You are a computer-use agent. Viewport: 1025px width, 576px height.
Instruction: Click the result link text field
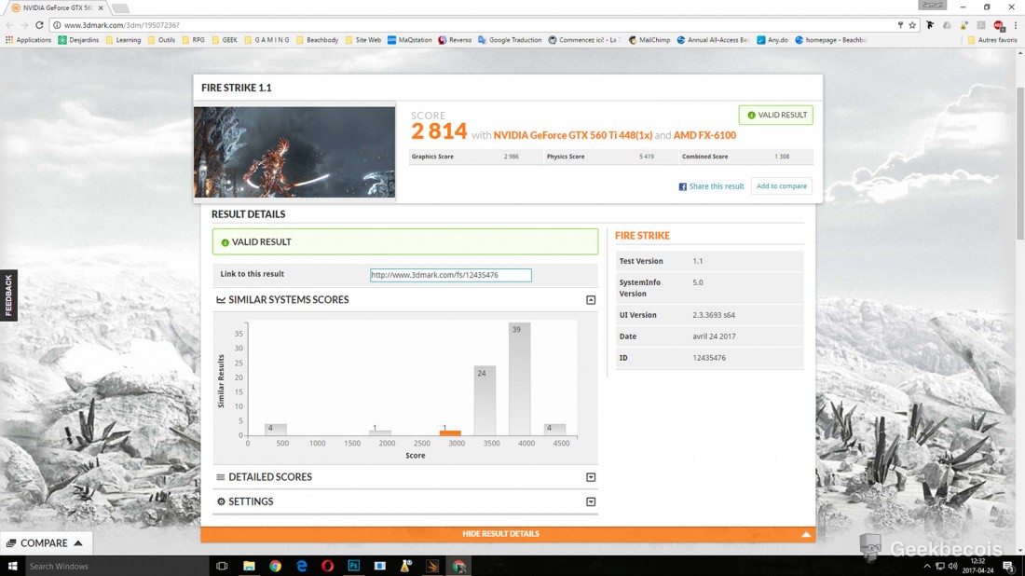pyautogui.click(x=450, y=275)
